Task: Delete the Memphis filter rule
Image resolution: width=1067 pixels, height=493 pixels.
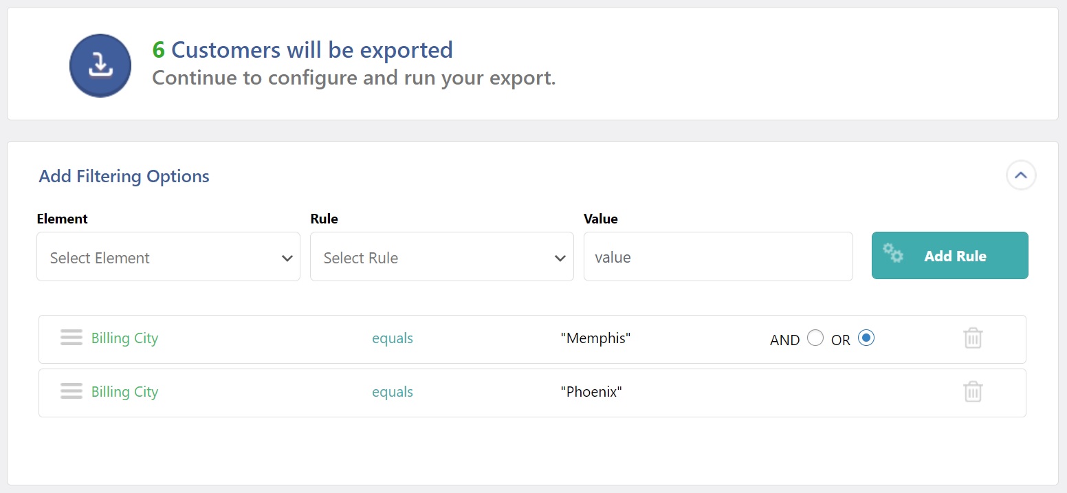Action: pos(973,338)
